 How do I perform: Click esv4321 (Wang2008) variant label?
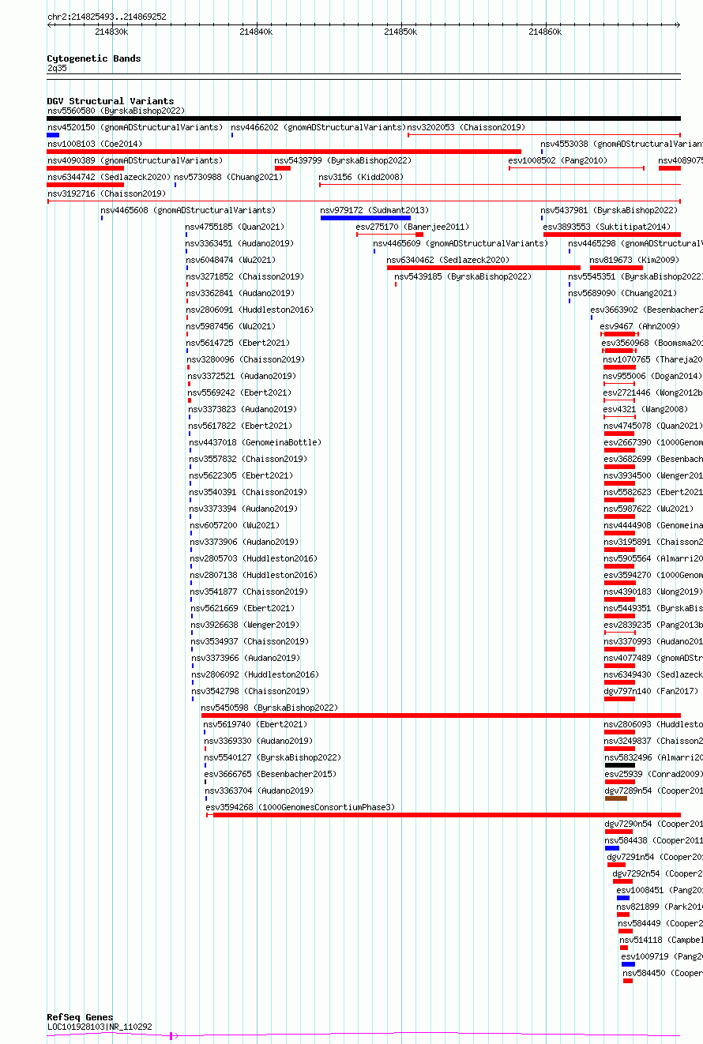pyautogui.click(x=645, y=409)
